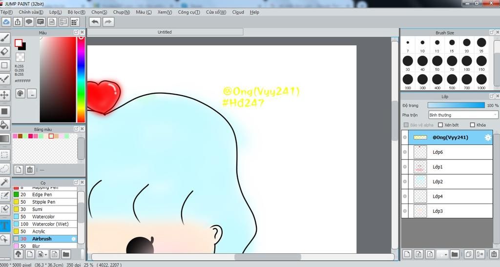Screen dimensions: 500x267
Task: Toggle visibility of Lớp1 layer
Action: click(405, 166)
